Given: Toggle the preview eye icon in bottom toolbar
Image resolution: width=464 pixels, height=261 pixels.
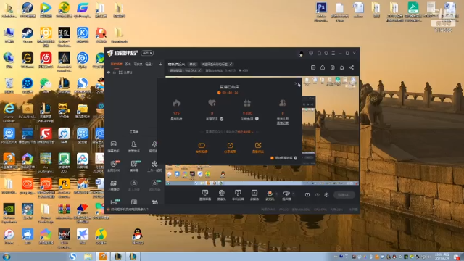Looking at the screenshot, I should coord(318,195).
